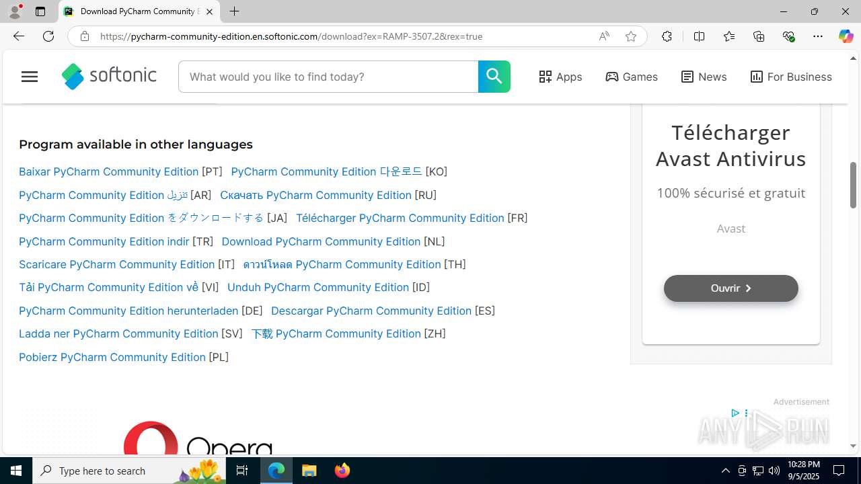The width and height of the screenshot is (861, 484).
Task: Open the Arabic [AR] PyCharm link
Action: [103, 195]
